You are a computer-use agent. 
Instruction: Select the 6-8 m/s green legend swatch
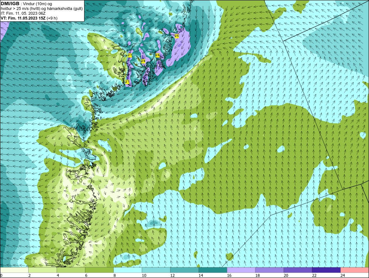[x=99, y=270]
